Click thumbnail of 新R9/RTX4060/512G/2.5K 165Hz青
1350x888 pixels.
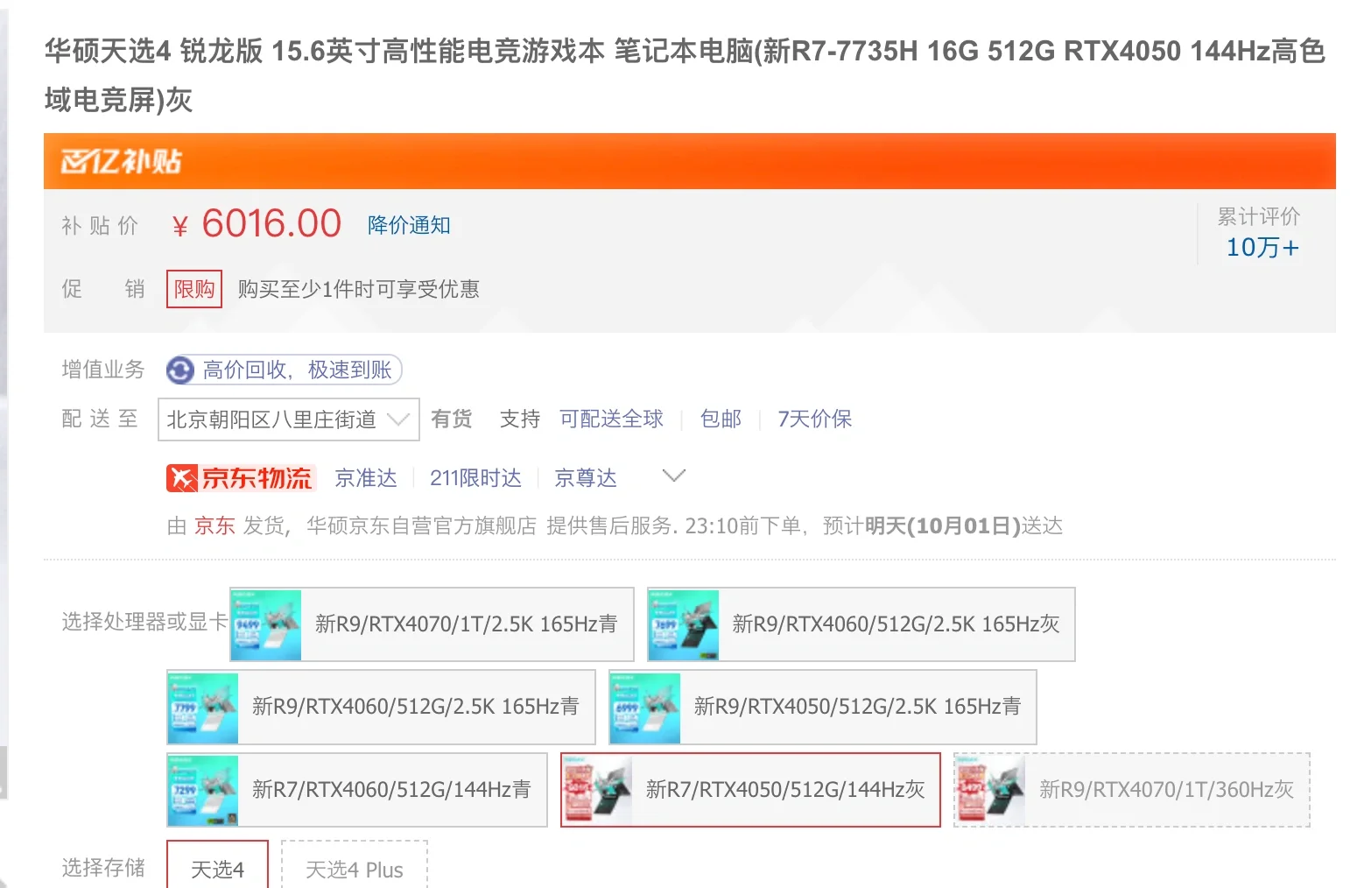[x=203, y=708]
